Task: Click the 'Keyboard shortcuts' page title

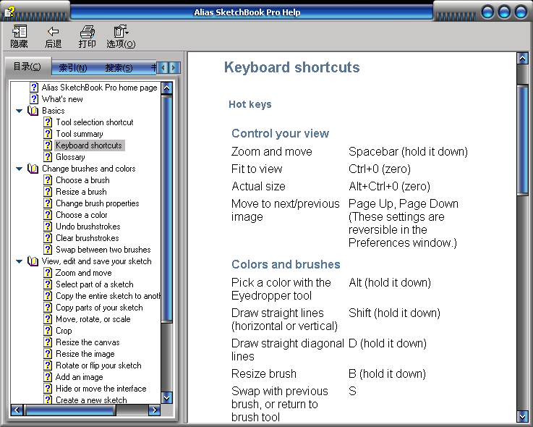Action: click(291, 67)
